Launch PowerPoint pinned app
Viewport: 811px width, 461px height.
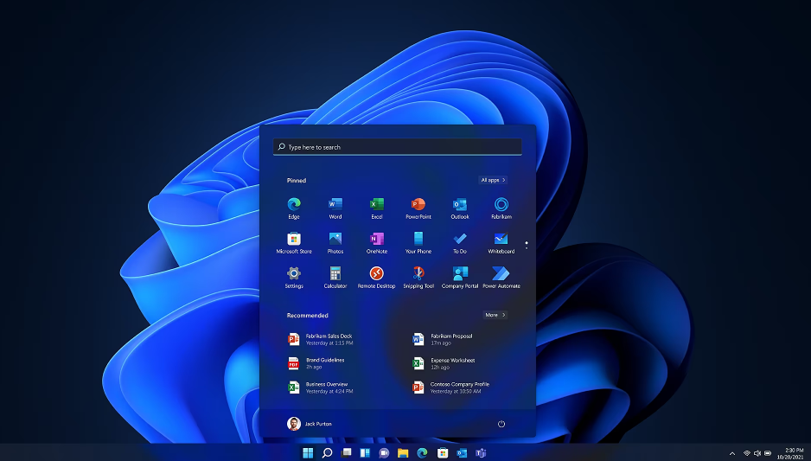[418, 205]
